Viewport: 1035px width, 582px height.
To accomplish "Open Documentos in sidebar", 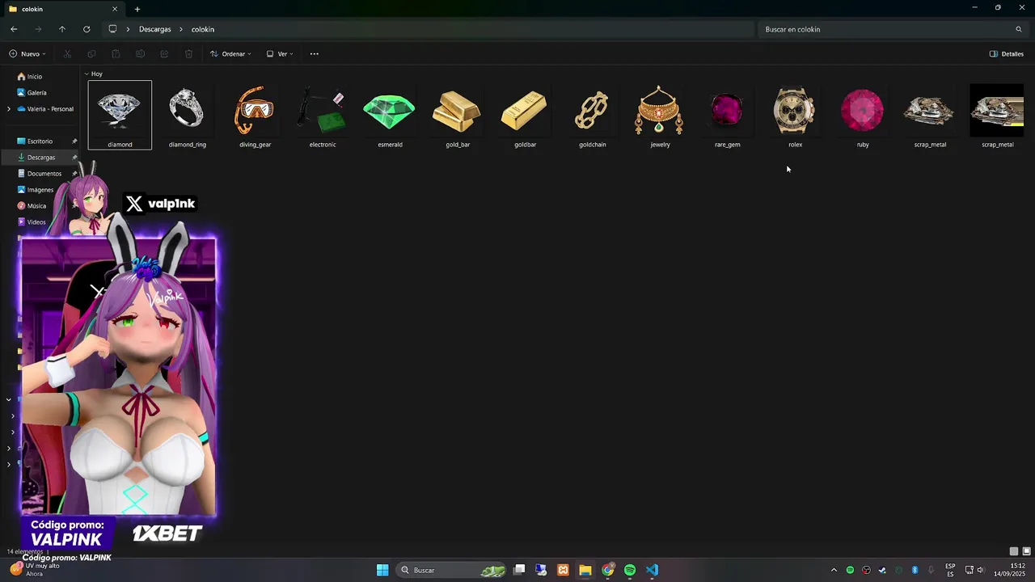I will tap(39, 174).
